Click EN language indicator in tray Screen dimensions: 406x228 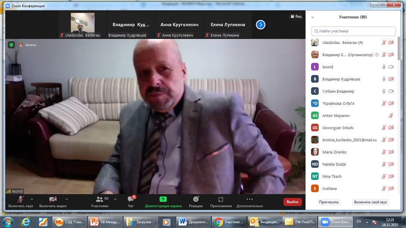pos(359,222)
